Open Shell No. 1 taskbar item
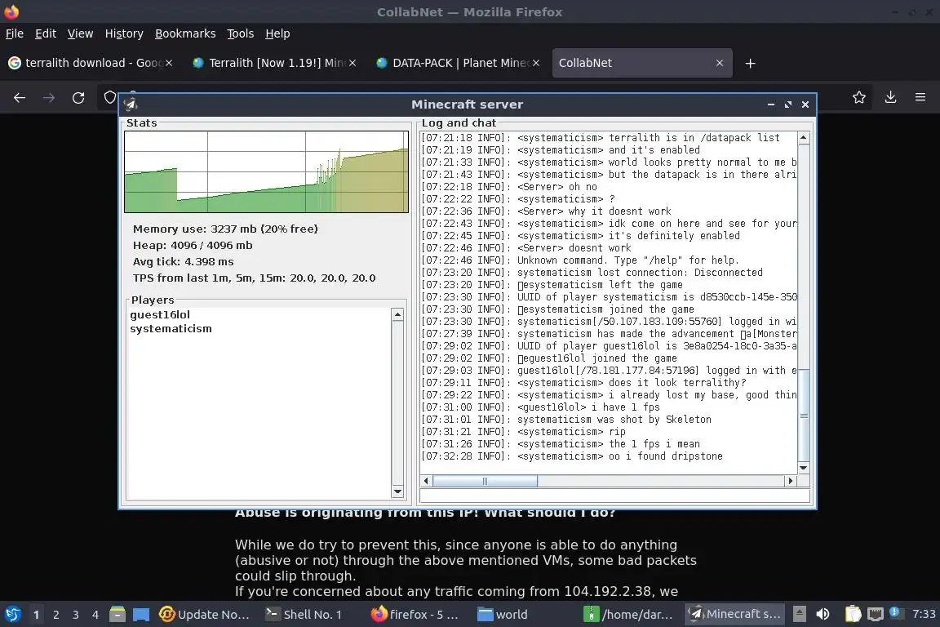The width and height of the screenshot is (940, 627). pyautogui.click(x=304, y=615)
